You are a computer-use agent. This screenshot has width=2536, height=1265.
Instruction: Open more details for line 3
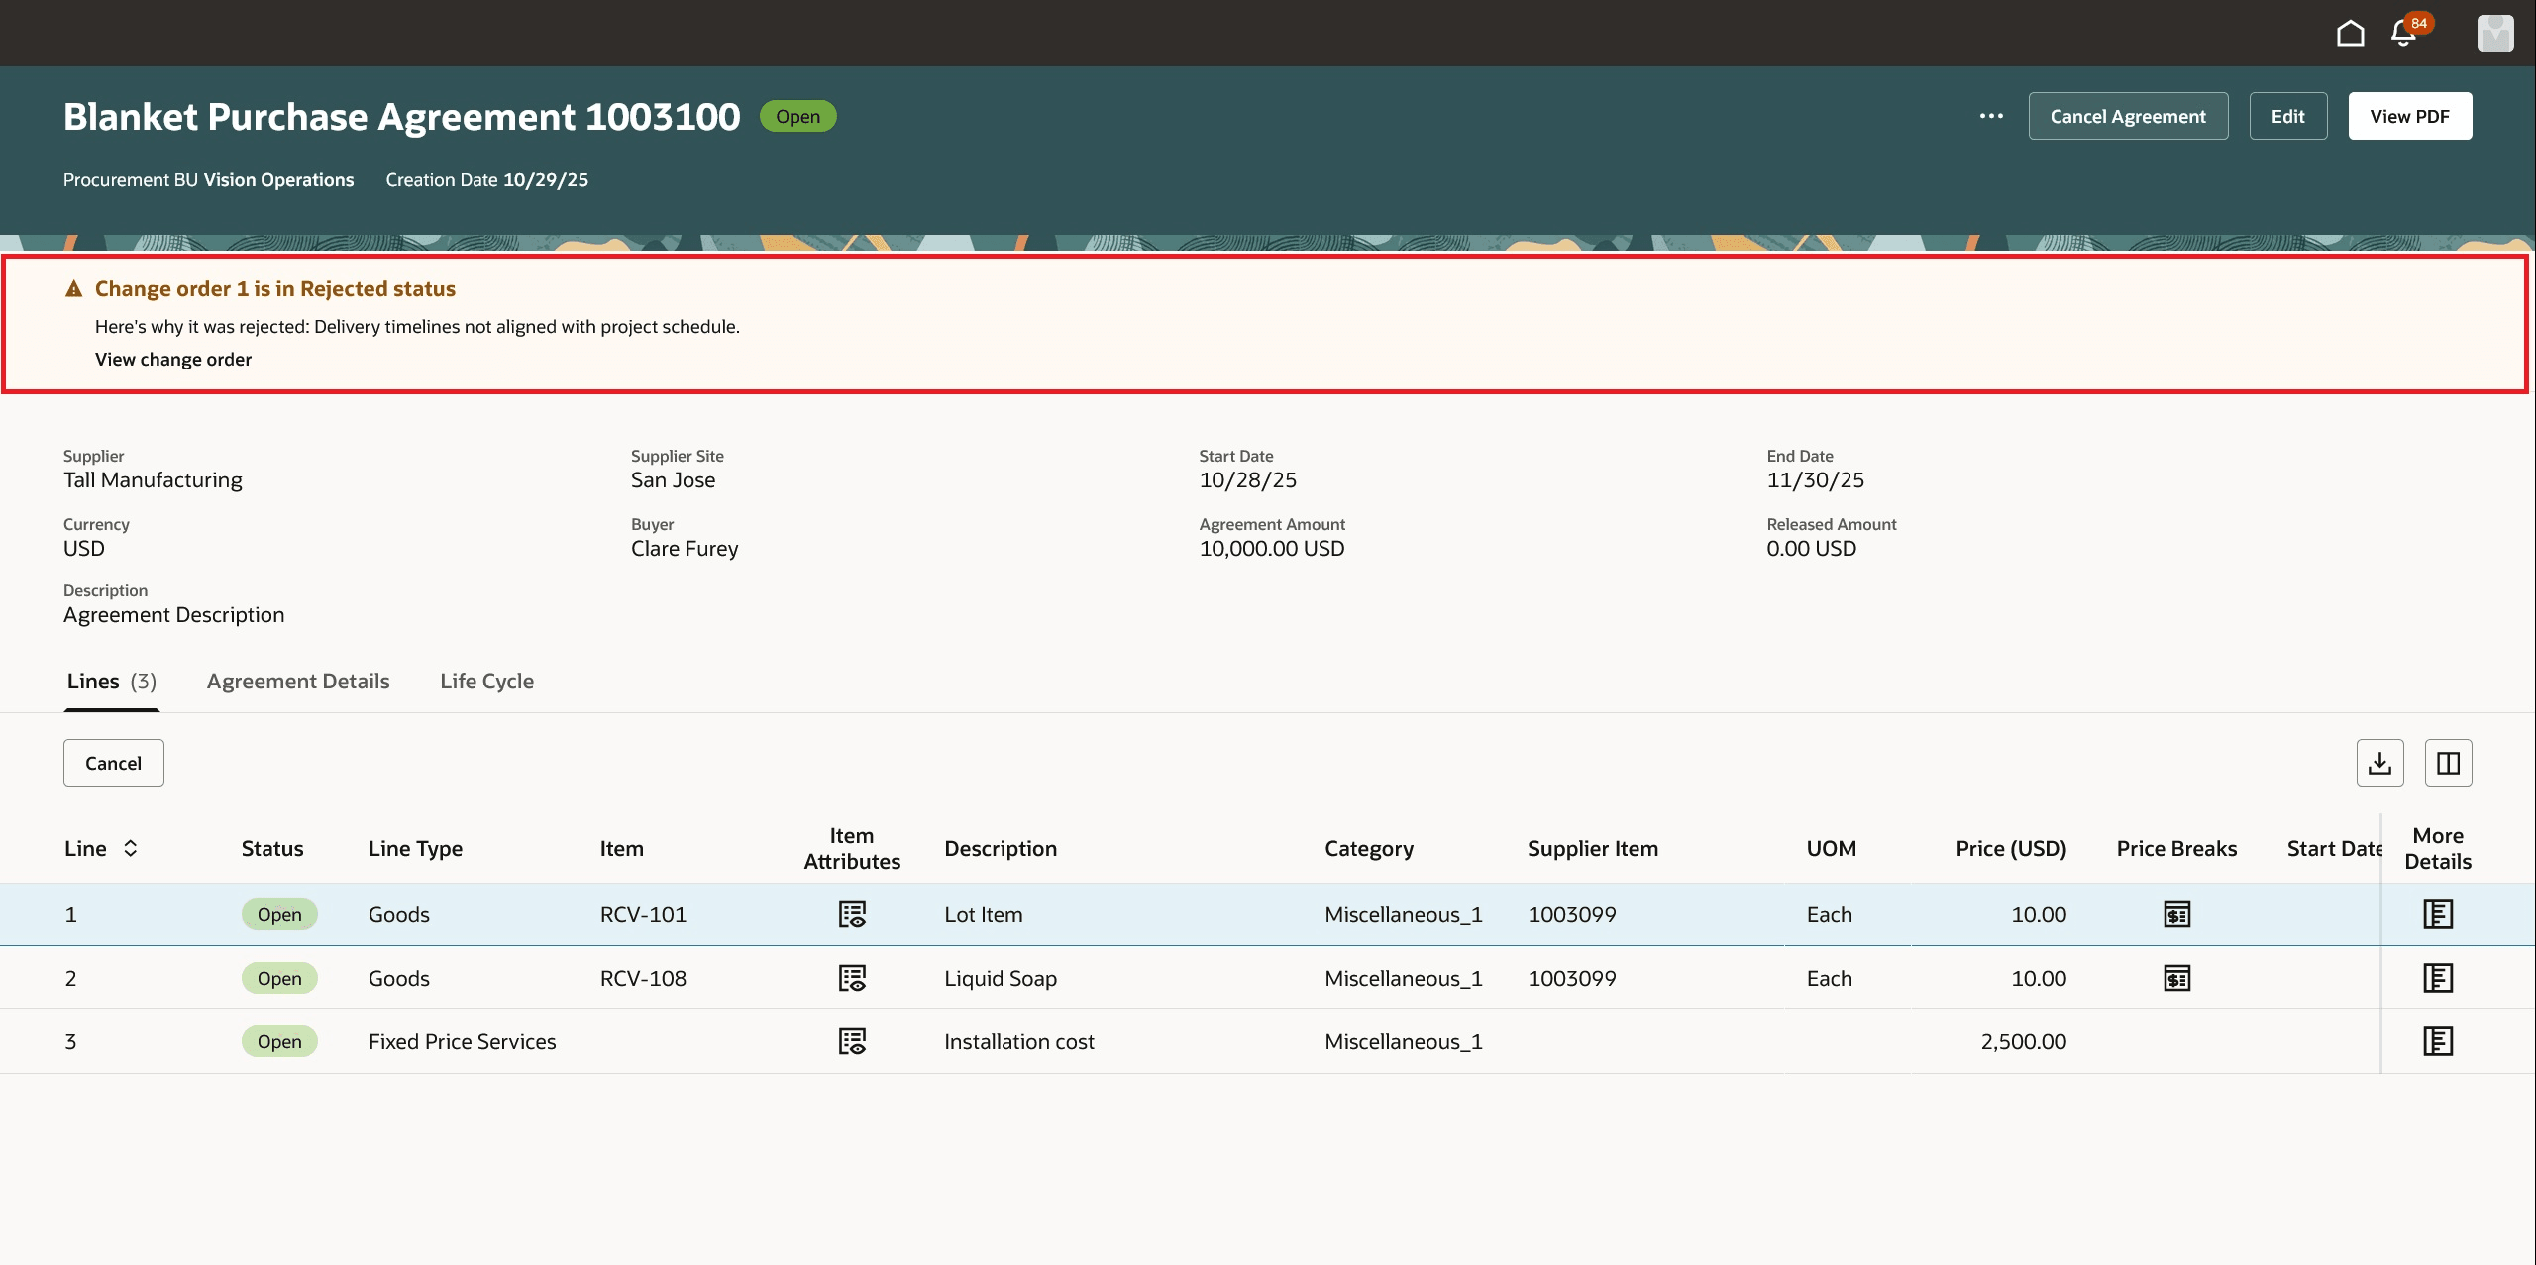[x=2437, y=1041]
